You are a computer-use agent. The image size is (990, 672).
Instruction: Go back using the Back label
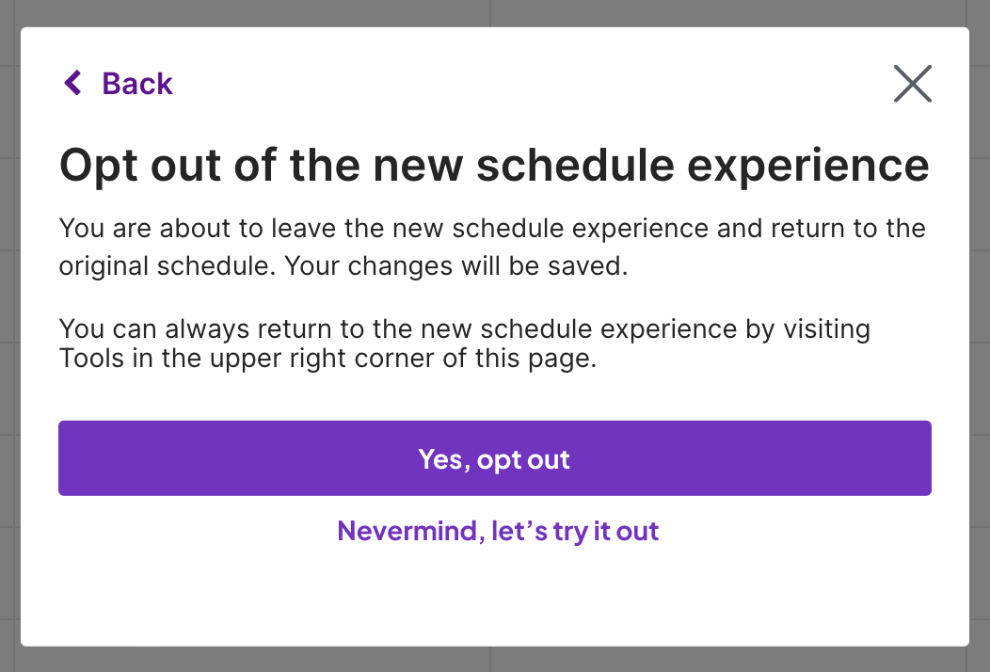[137, 84]
